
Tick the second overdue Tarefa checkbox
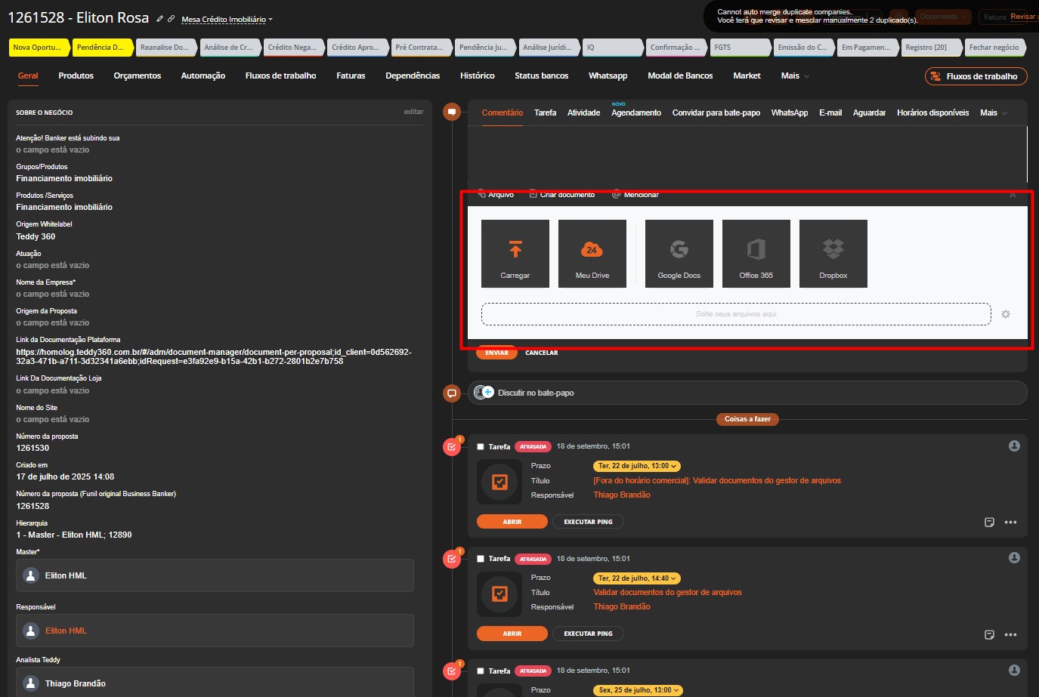click(481, 559)
